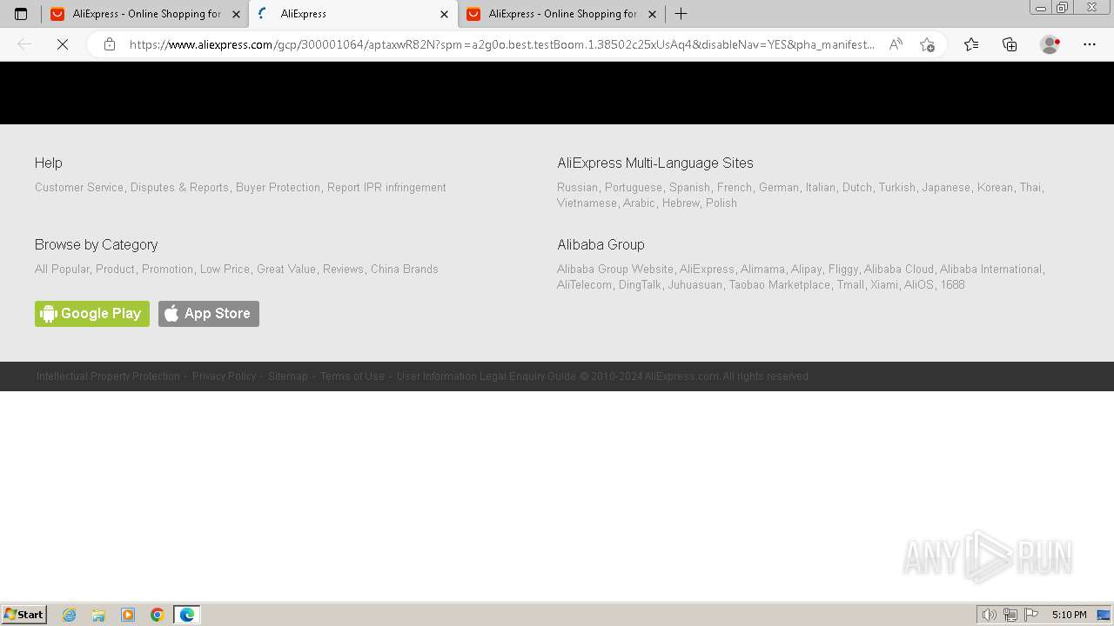Open the Favorites list icon
1114x626 pixels.
(x=971, y=44)
